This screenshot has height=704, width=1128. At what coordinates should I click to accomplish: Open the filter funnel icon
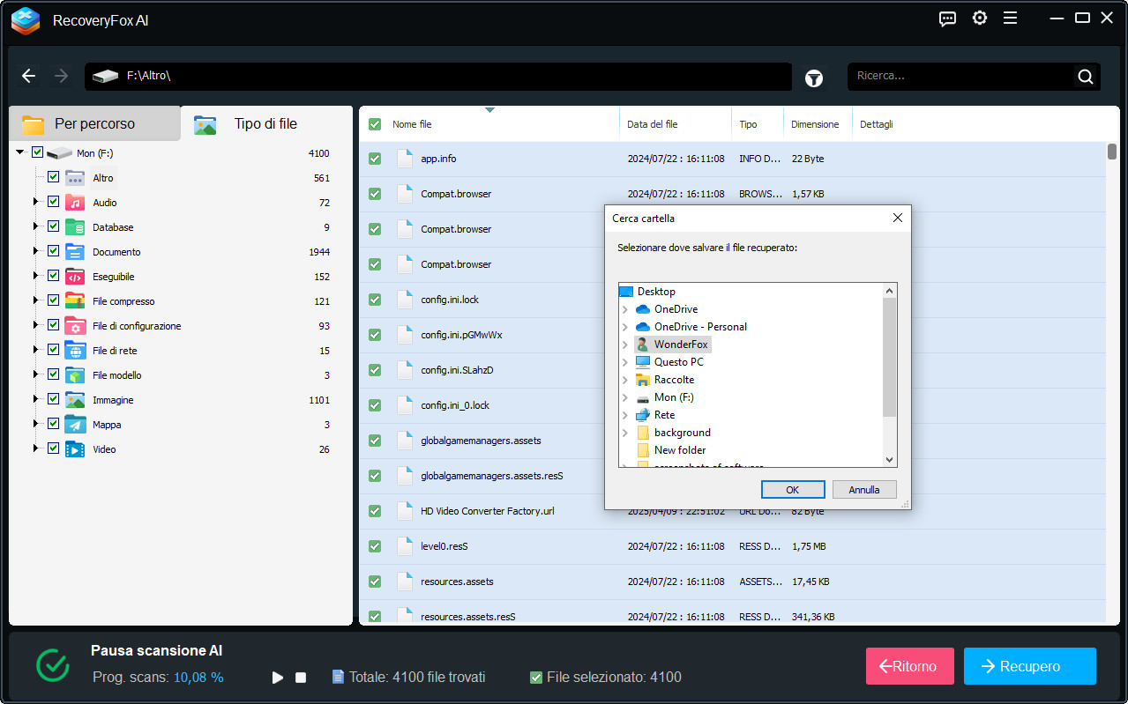814,78
